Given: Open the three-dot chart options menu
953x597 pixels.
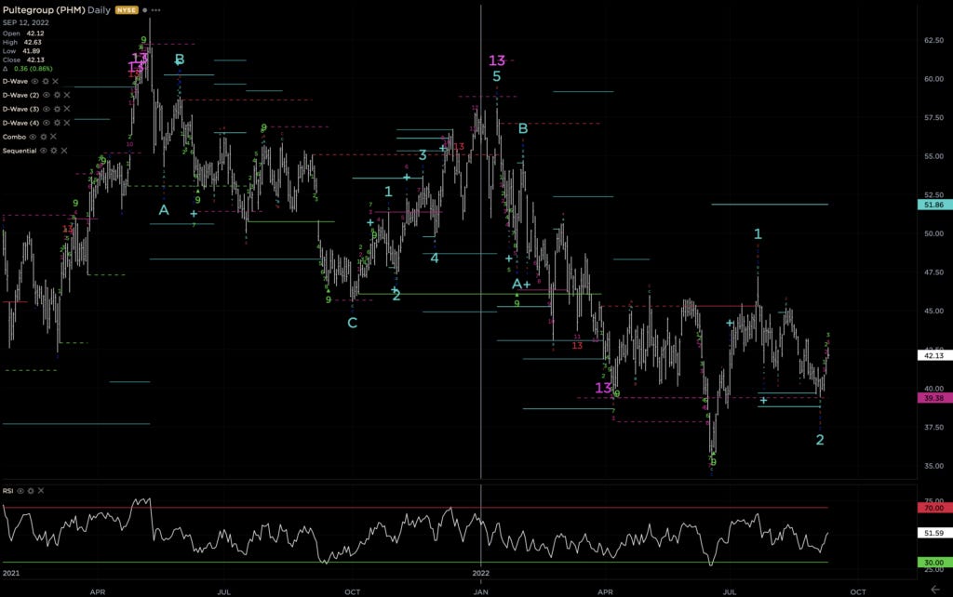Looking at the screenshot, I should pyautogui.click(x=156, y=10).
